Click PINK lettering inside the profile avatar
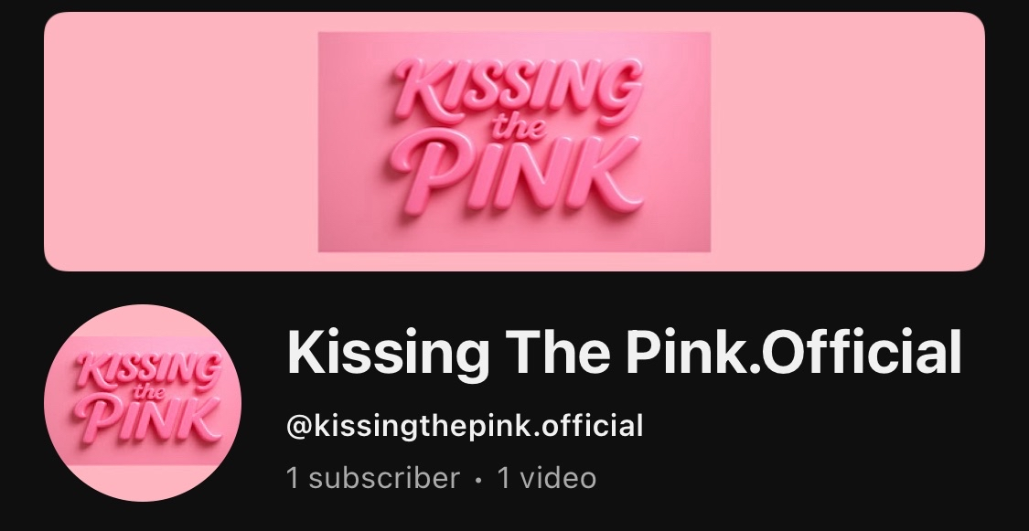This screenshot has width=1029, height=531. click(x=147, y=420)
